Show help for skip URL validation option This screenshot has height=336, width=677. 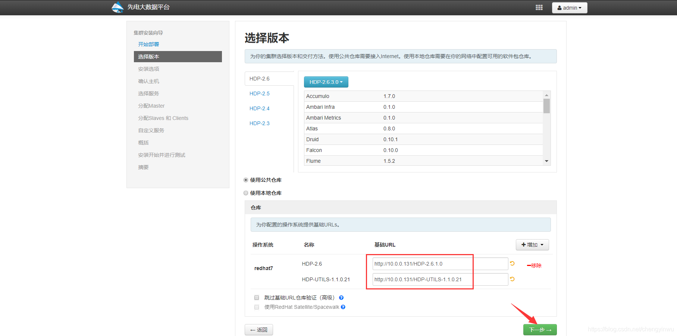(341, 298)
